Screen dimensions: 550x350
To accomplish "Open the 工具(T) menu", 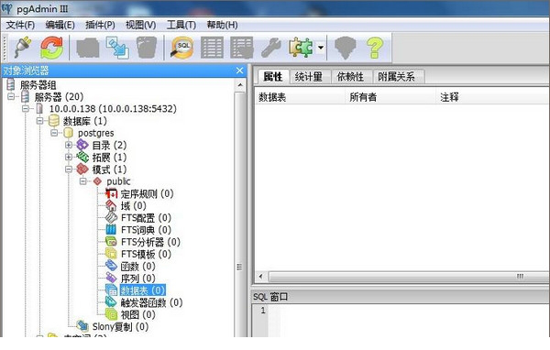I will 181,25.
